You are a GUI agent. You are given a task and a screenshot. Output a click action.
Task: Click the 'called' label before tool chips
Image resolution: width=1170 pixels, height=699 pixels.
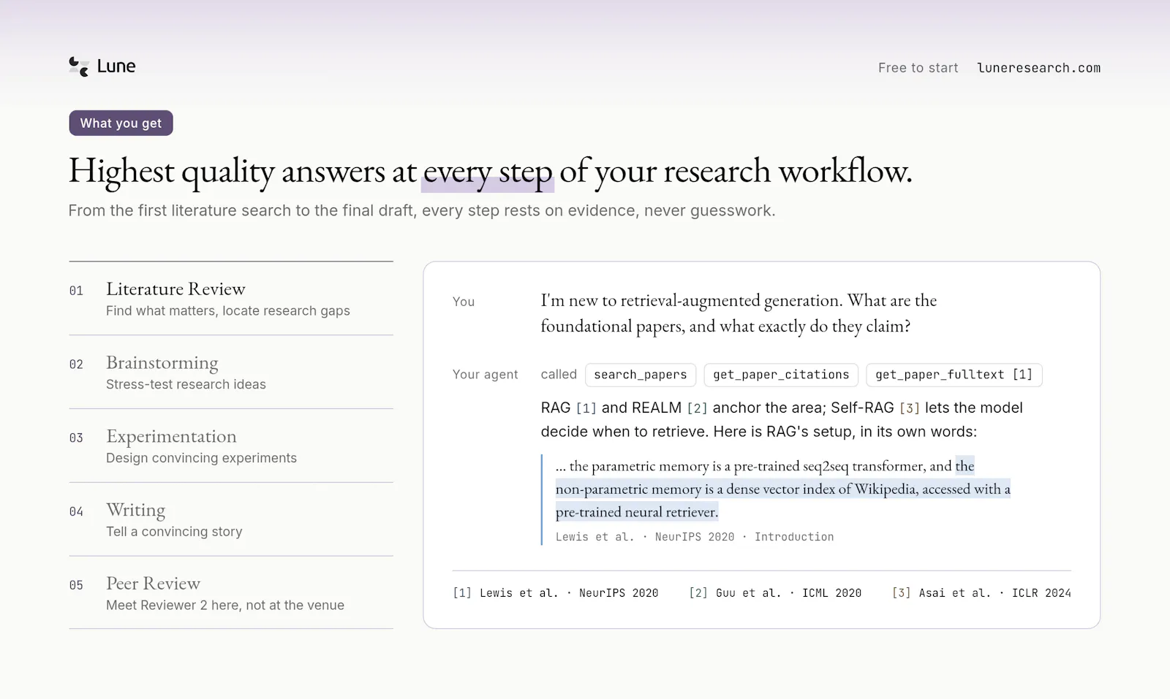[x=559, y=375]
